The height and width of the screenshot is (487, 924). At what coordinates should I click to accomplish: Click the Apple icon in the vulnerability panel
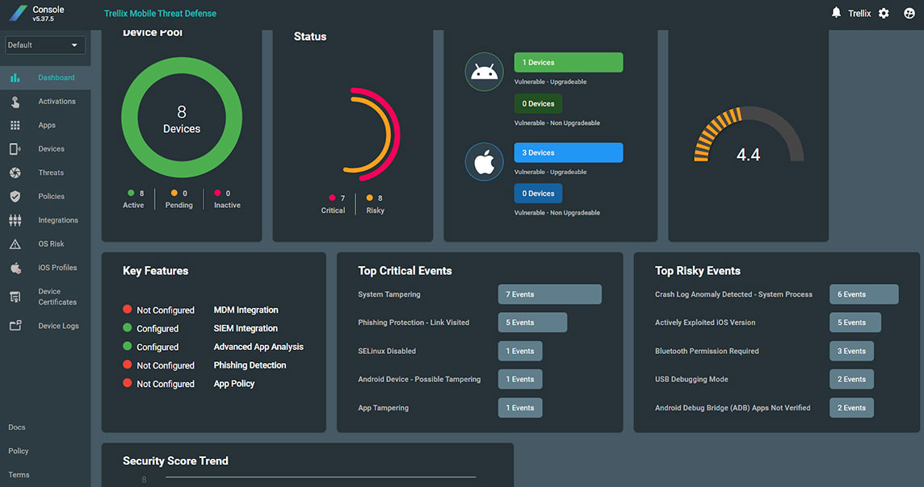483,160
